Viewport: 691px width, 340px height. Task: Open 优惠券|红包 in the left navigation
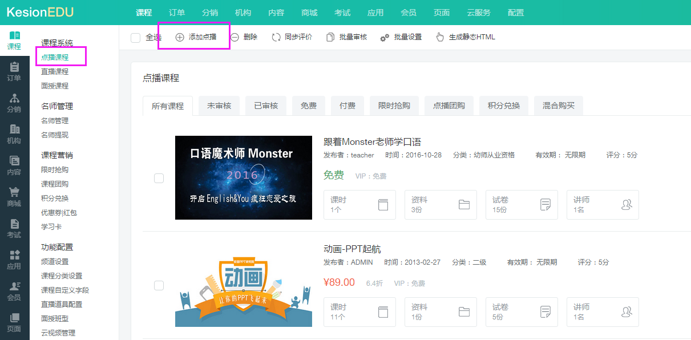click(59, 212)
